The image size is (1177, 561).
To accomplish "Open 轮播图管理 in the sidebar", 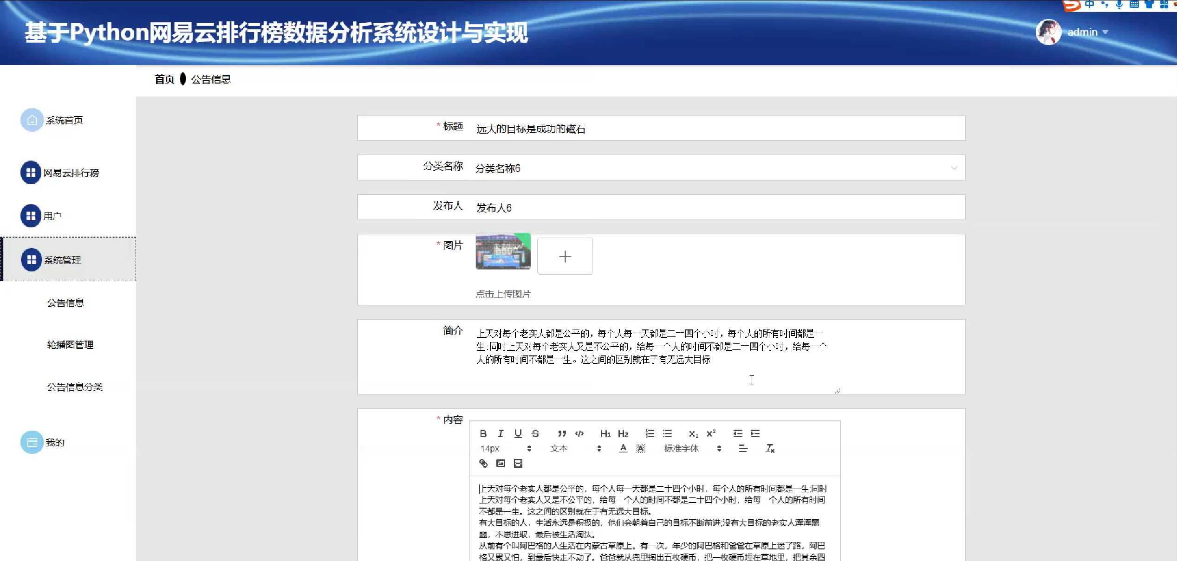I will [x=70, y=345].
